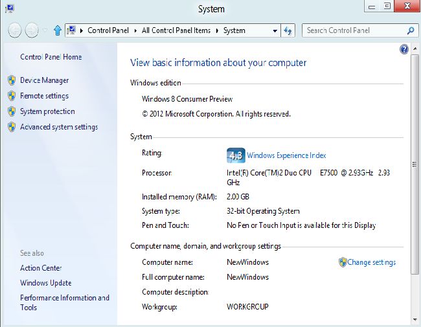The image size is (421, 327).
Task: Open Remote settings
Action: tap(44, 96)
